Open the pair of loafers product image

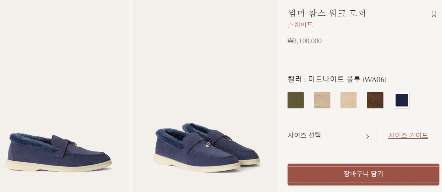204,96
